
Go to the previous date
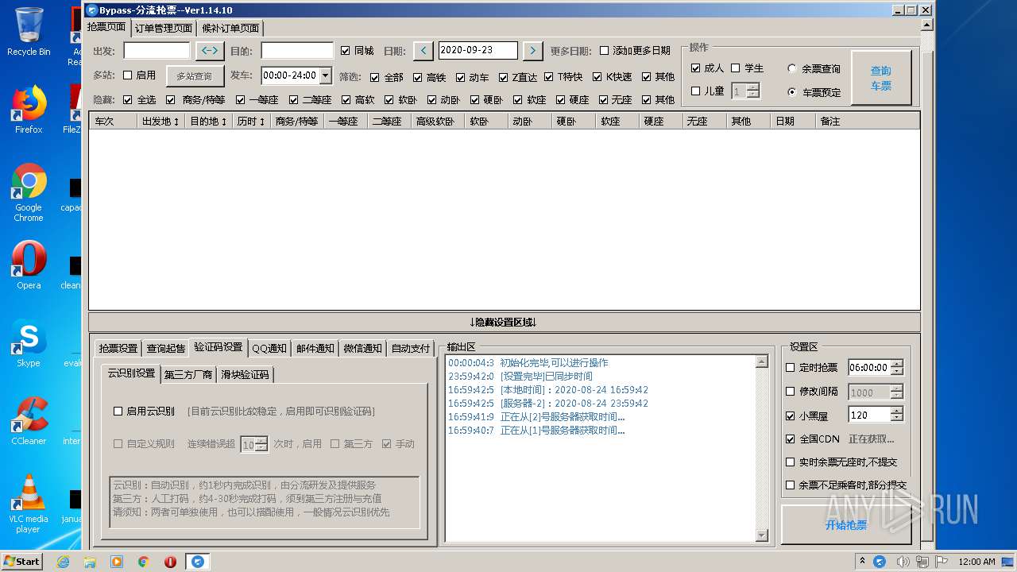(x=423, y=50)
